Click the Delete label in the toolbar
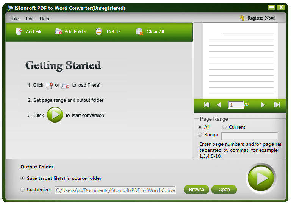The width and height of the screenshot is (291, 204). 113,32
